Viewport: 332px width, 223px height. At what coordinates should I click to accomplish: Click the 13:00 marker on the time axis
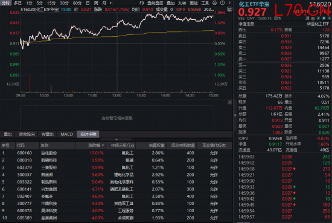[117, 96]
